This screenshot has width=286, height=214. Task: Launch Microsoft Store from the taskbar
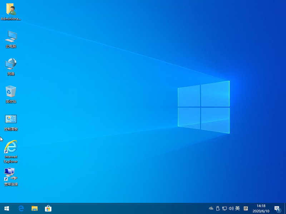pos(48,208)
